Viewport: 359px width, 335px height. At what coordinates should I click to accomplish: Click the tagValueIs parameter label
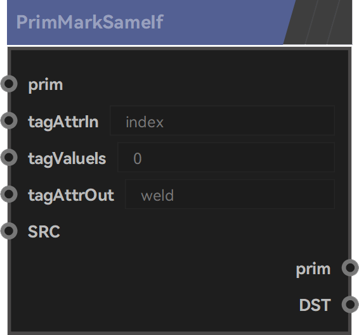(x=67, y=159)
